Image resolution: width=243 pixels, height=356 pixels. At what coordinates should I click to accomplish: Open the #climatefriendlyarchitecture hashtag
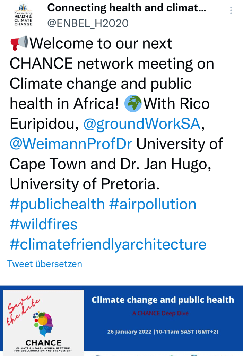(x=108, y=244)
